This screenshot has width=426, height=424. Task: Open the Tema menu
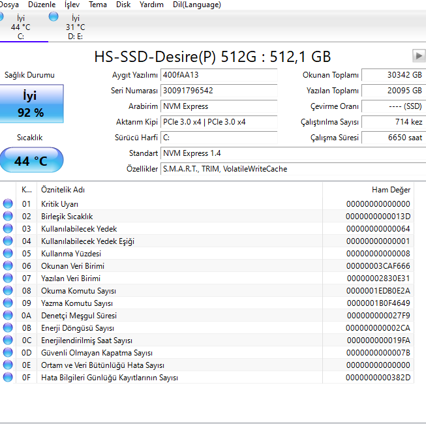[98, 5]
